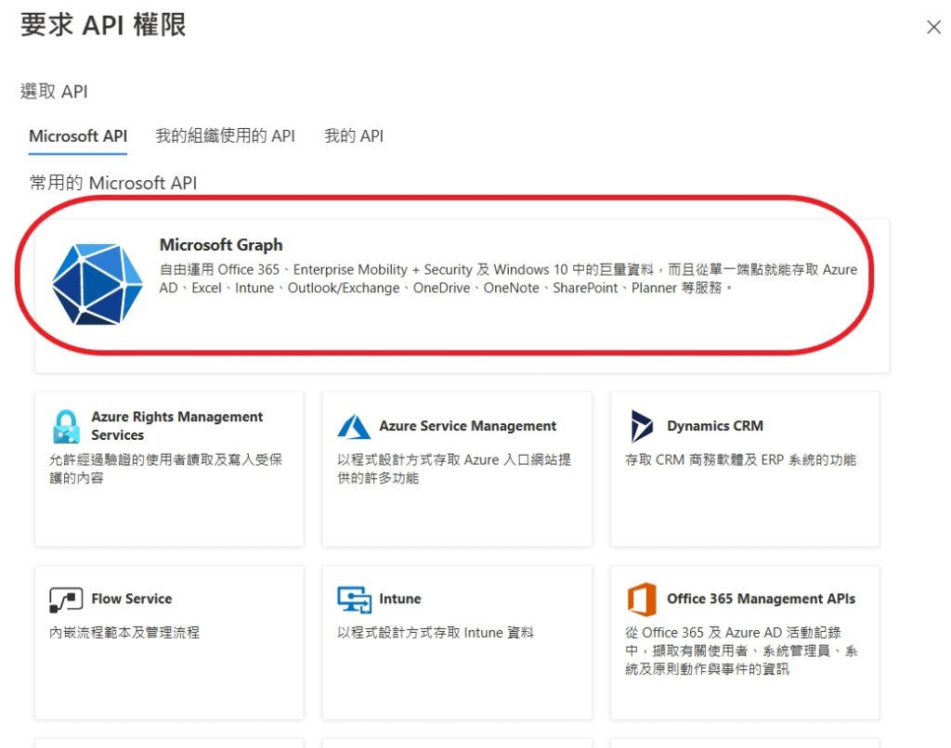Click the Office 365 Management APIs logo
The width and height of the screenshot is (951, 748).
pyautogui.click(x=642, y=599)
